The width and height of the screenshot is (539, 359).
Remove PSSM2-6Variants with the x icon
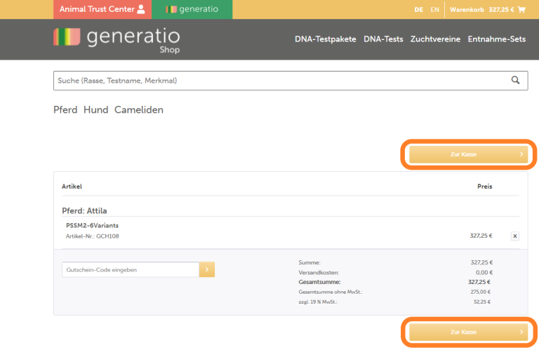click(514, 236)
